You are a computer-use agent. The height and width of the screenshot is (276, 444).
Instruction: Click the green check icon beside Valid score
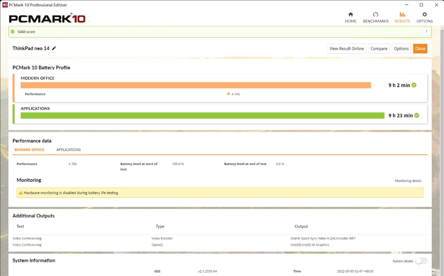coord(13,32)
